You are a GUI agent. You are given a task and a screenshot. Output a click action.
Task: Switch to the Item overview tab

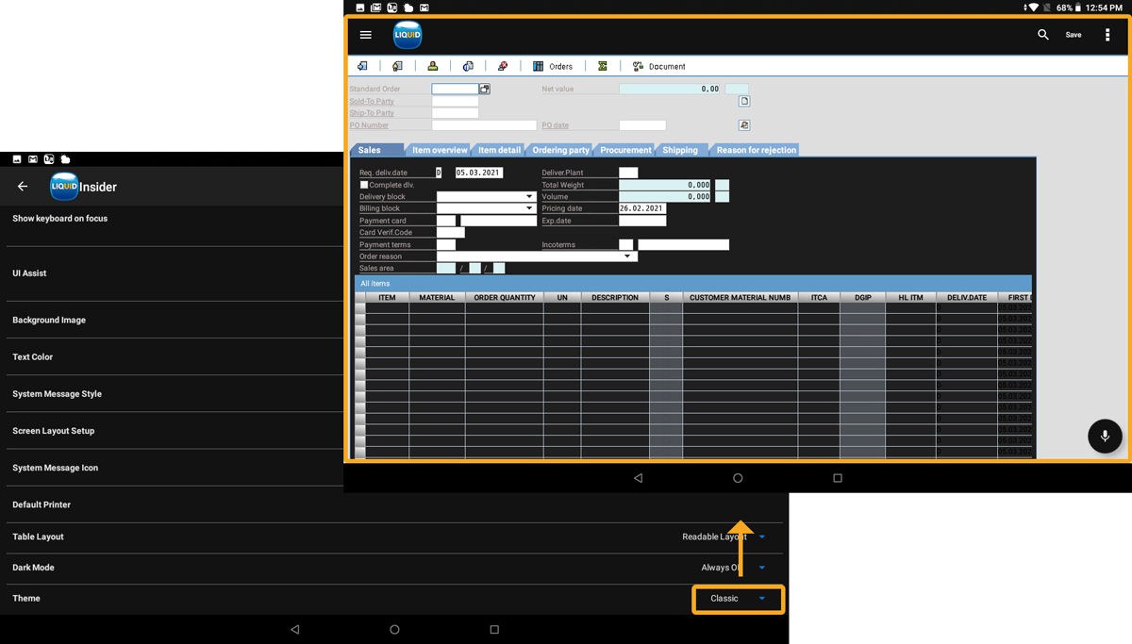pyautogui.click(x=439, y=150)
